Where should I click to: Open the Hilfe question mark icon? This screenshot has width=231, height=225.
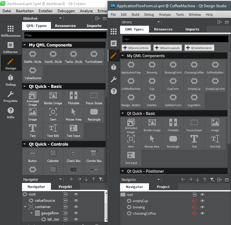pyautogui.click(x=10, y=110)
